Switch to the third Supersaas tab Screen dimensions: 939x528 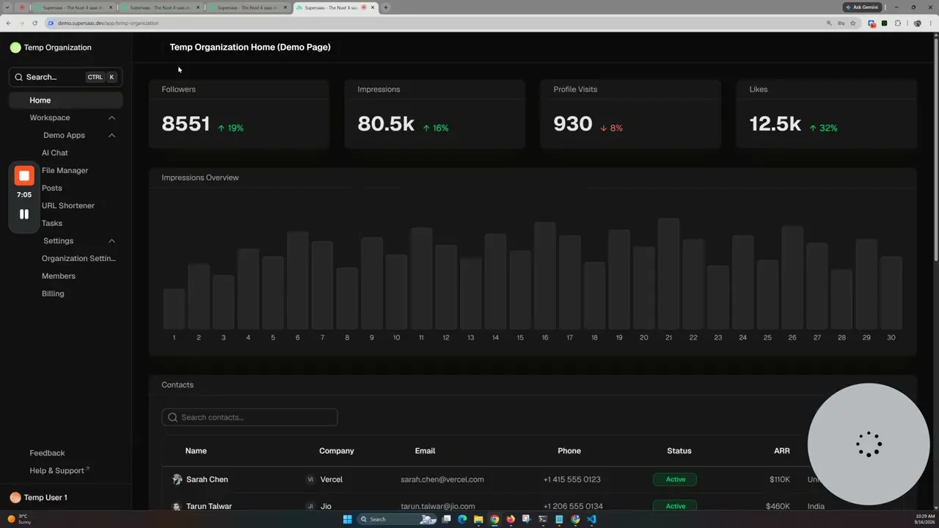click(248, 7)
